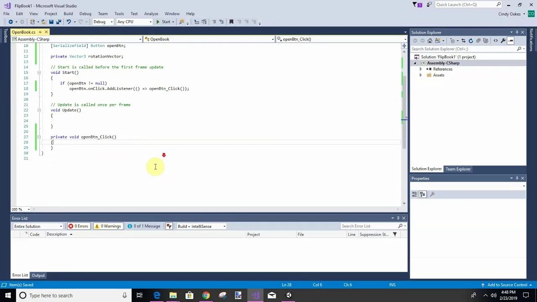Toggle the build-only IntelliSense errors filter button

click(x=169, y=226)
